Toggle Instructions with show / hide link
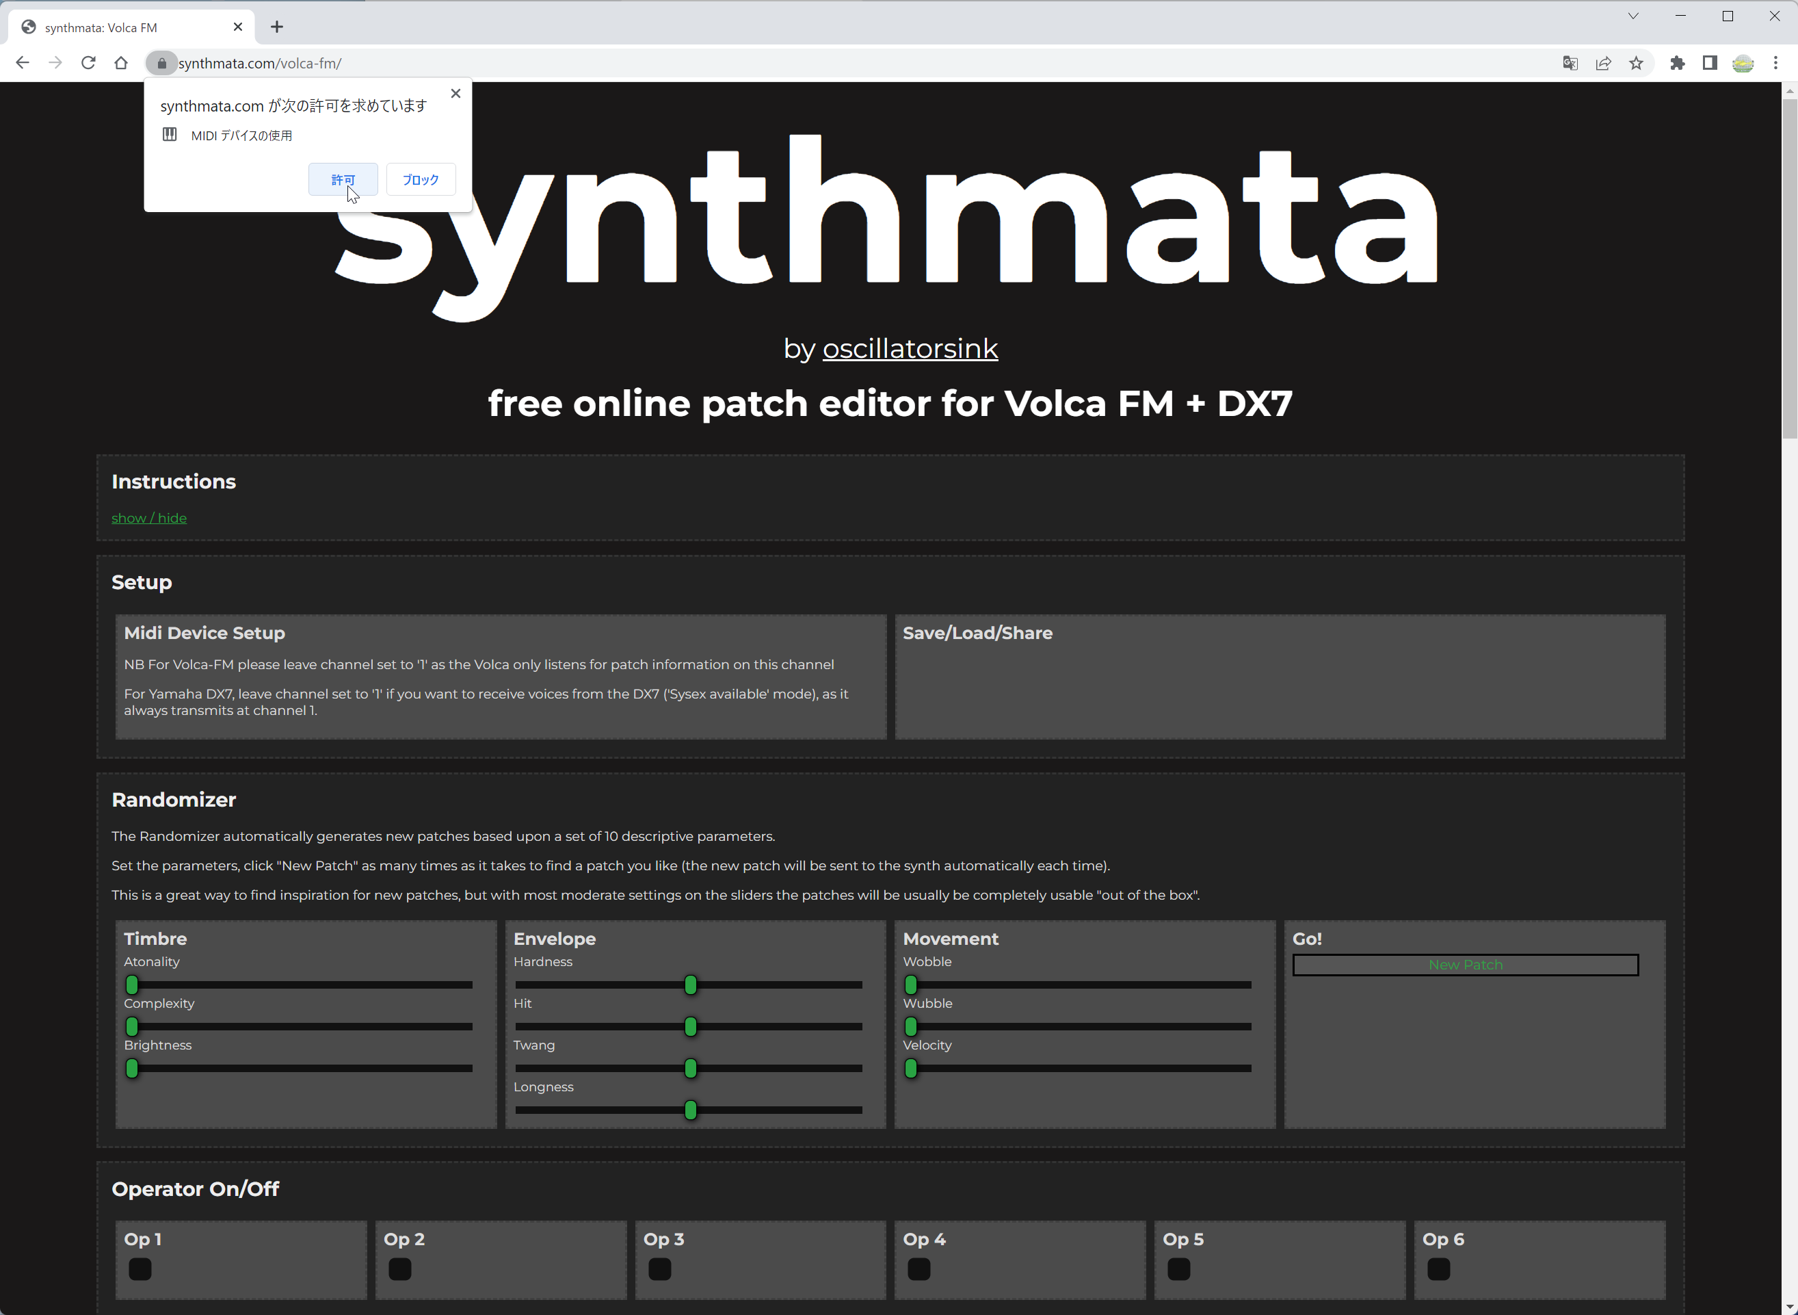 point(149,518)
